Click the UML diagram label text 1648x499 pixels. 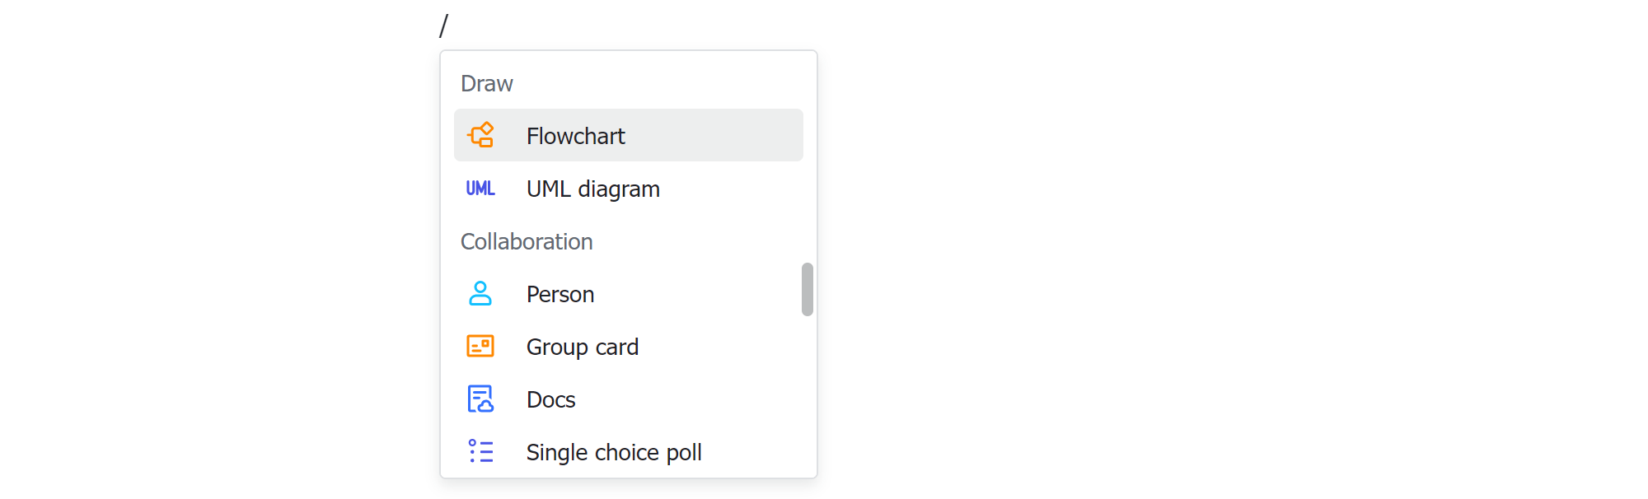tap(592, 188)
